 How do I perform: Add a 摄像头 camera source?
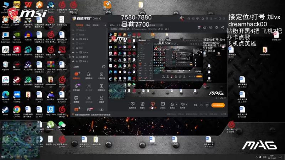(x=142, y=105)
